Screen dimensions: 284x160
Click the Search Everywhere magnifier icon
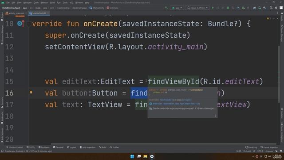pos(271,8)
